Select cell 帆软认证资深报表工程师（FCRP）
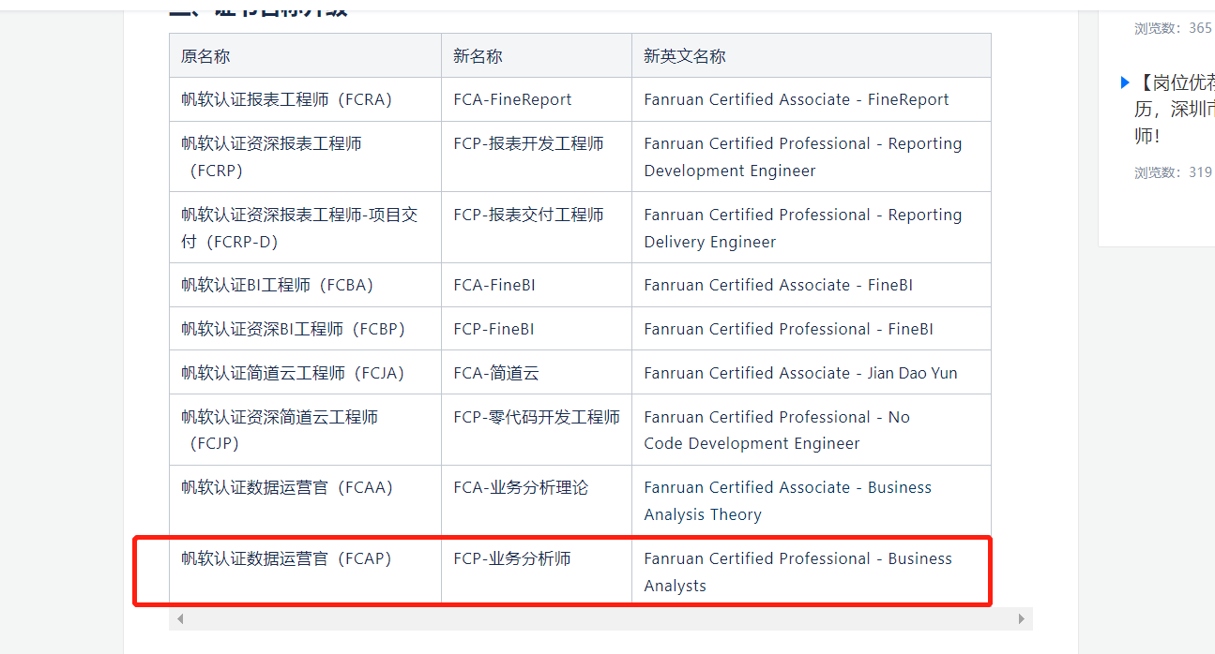The image size is (1215, 654). pos(305,156)
